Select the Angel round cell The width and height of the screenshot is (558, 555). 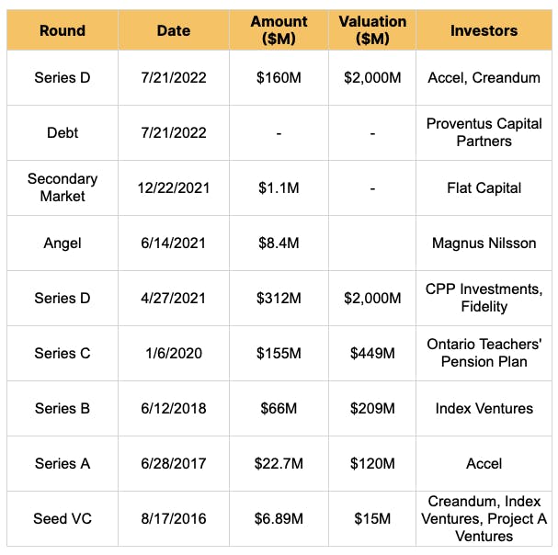63,243
